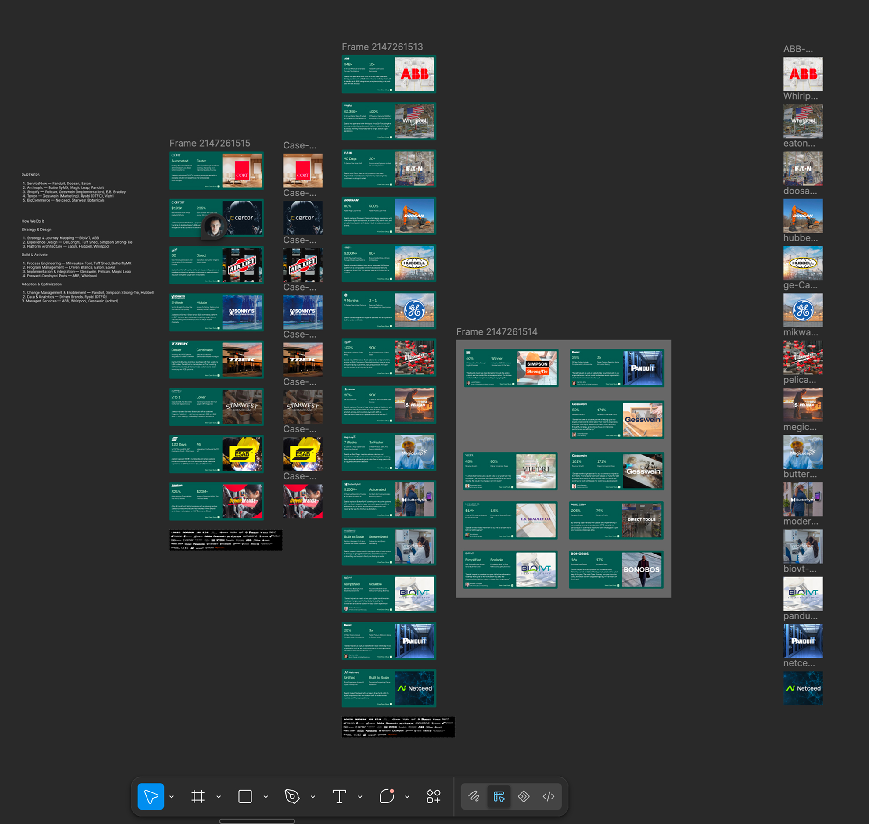Select the Text tool
869x824 pixels.
pos(339,796)
